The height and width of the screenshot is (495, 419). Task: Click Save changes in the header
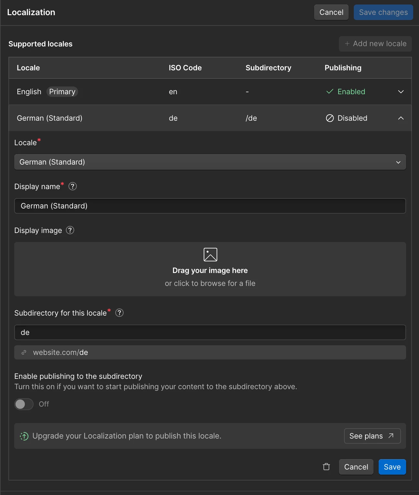coord(383,12)
